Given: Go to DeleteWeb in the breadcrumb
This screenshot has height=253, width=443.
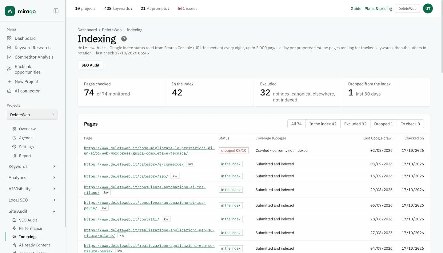Looking at the screenshot, I should click(112, 30).
